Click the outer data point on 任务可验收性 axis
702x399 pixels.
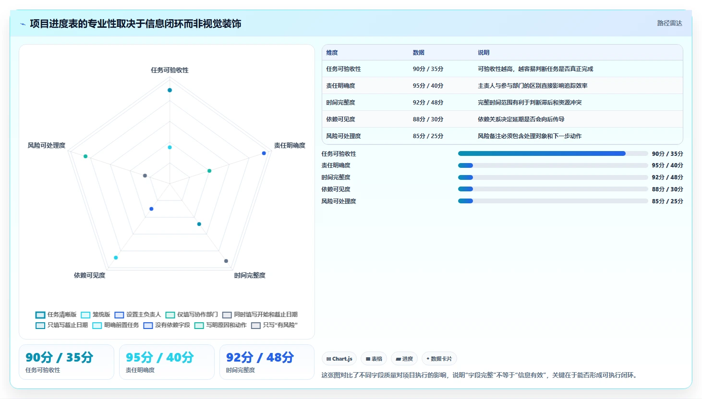coord(169,90)
